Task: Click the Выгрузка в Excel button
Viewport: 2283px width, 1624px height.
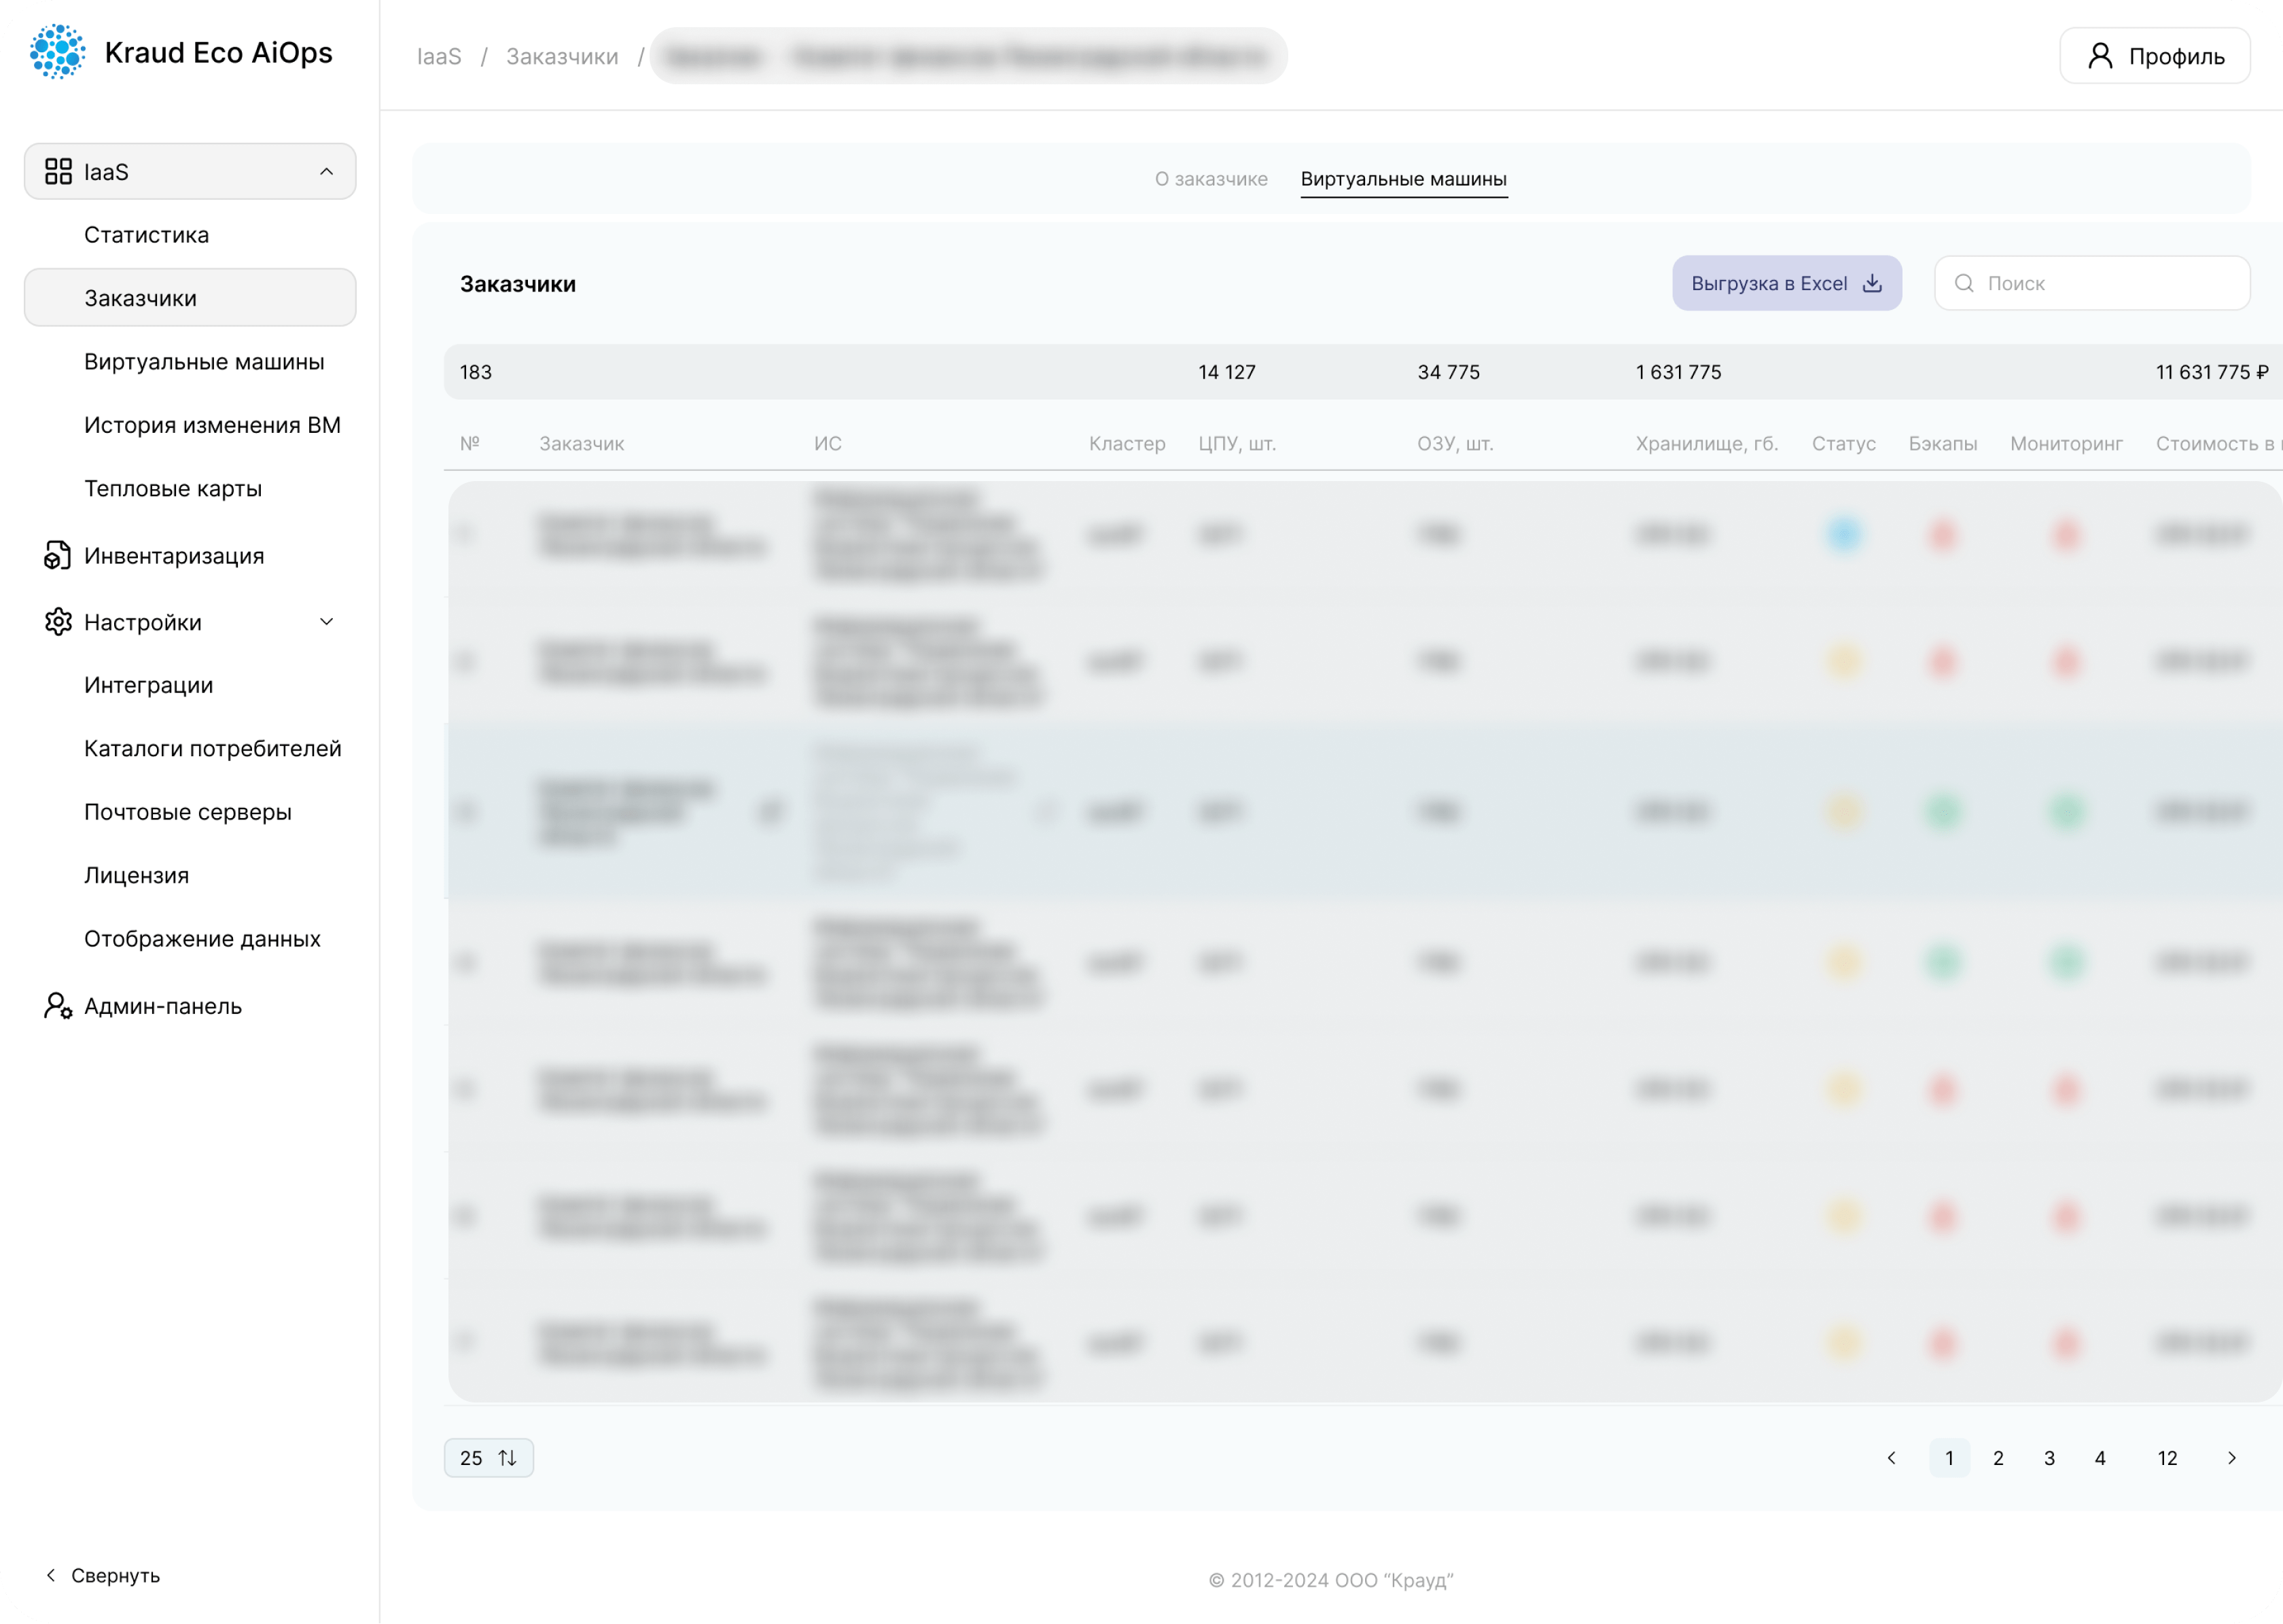Action: [1786, 283]
